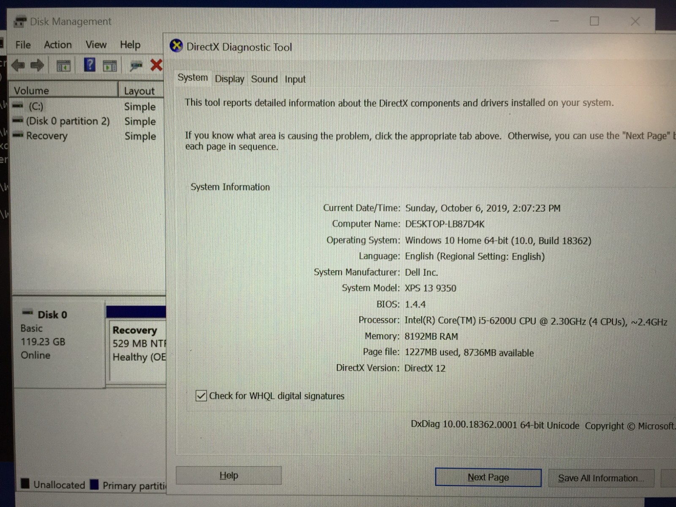Switch to the Display tab in DxDiag
This screenshot has width=676, height=507.
(229, 79)
